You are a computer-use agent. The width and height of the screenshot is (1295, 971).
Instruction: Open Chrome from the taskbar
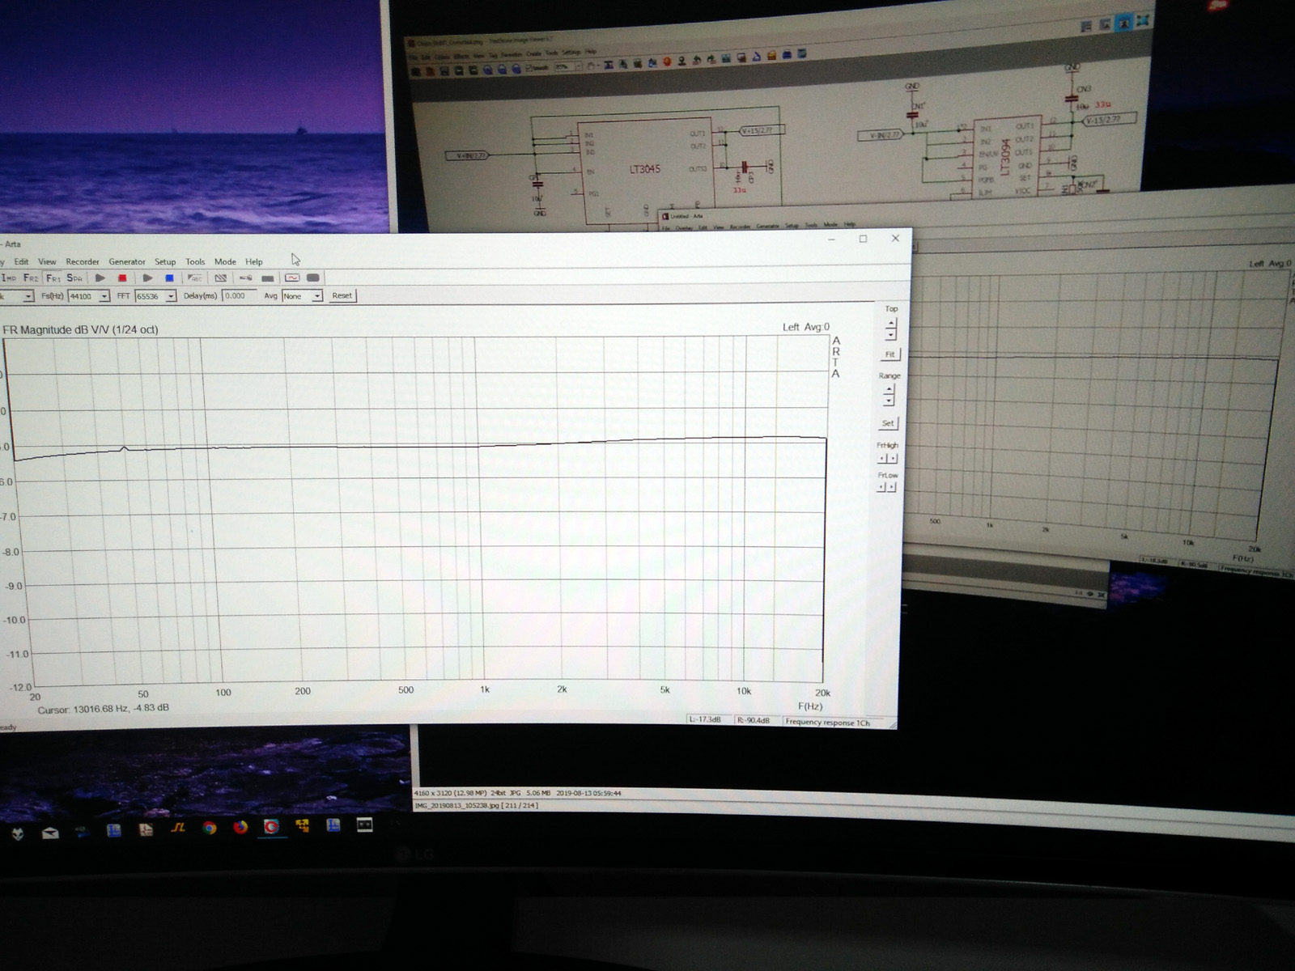click(210, 828)
